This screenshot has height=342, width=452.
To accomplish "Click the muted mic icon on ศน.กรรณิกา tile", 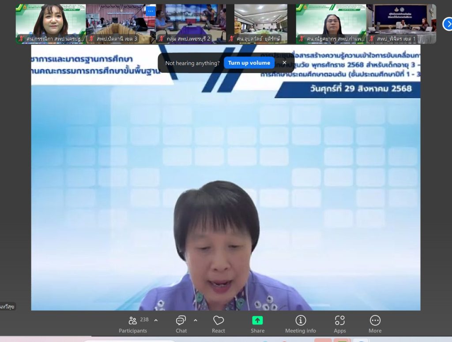I will point(21,39).
